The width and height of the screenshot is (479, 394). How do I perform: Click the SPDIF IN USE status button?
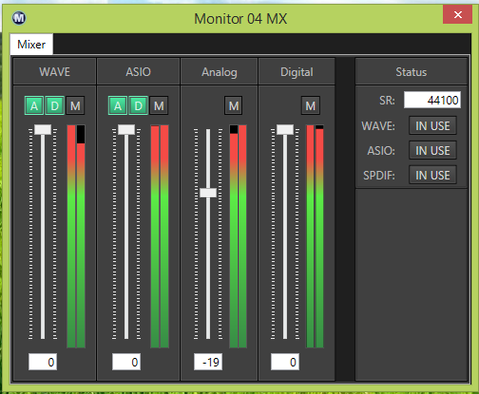click(432, 175)
